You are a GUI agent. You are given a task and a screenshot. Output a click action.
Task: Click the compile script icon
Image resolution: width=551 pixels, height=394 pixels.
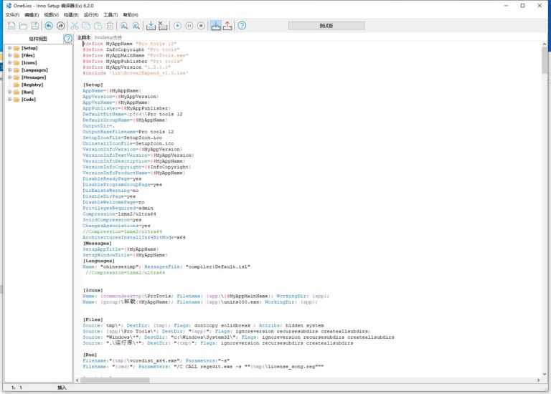(x=151, y=26)
